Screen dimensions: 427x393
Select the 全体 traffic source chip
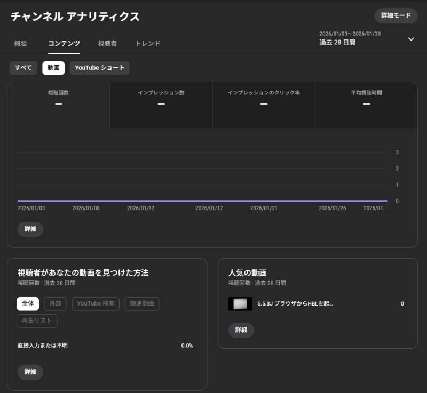(x=28, y=303)
